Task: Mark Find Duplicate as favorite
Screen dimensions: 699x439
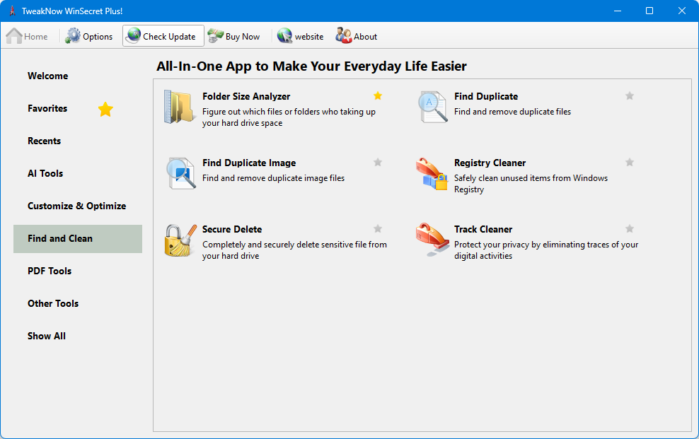Action: click(x=630, y=96)
